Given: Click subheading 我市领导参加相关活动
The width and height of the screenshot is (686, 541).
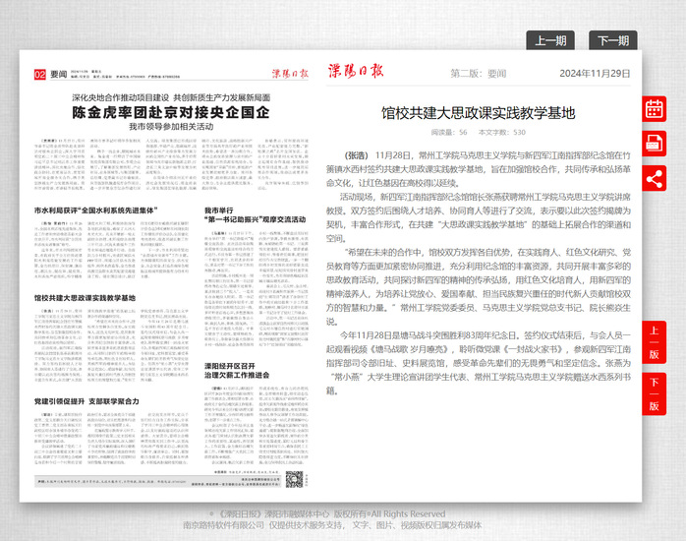Looking at the screenshot, I should pos(171,127).
